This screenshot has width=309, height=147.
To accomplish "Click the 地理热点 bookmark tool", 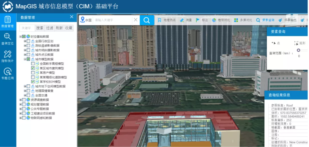I will point(167,20).
